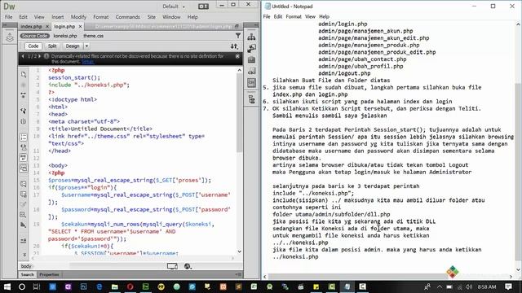This screenshot has height=293, width=522.
Task: Open Dreamweaver Modify menu
Action: coord(78,17)
